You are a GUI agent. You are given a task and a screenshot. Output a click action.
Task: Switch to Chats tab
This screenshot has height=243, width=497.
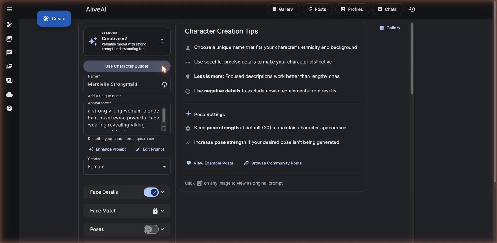point(388,9)
